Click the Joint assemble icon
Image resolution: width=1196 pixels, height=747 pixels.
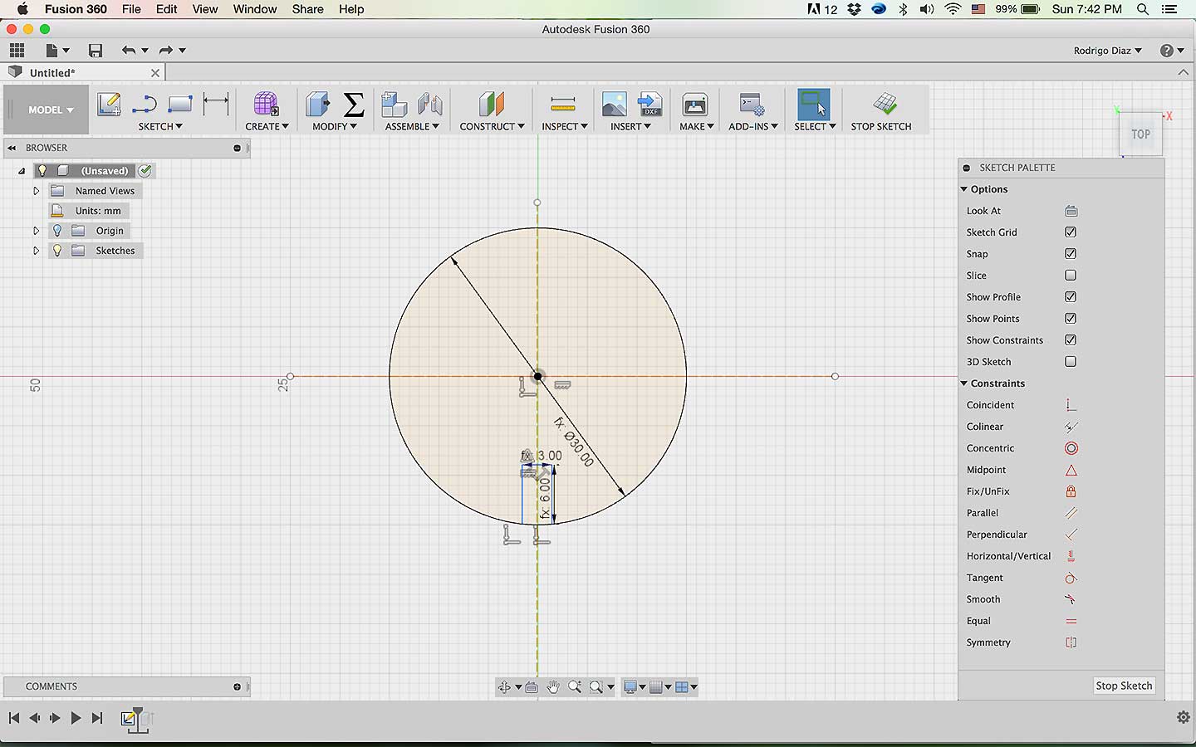[429, 105]
